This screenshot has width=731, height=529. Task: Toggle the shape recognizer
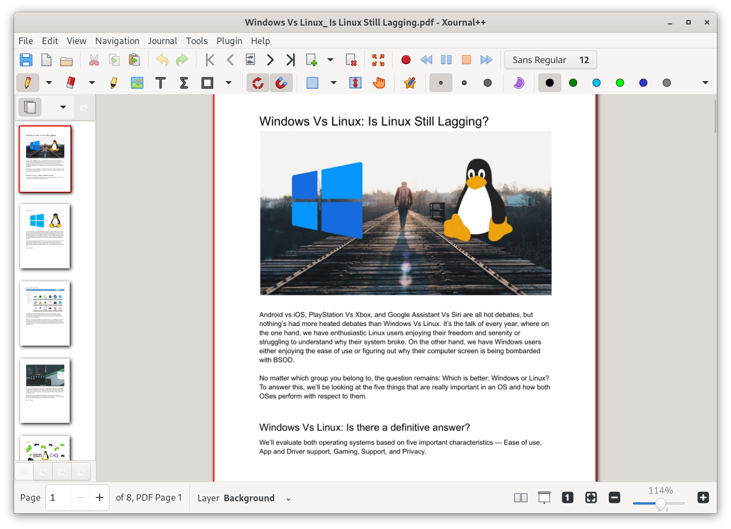(x=257, y=82)
